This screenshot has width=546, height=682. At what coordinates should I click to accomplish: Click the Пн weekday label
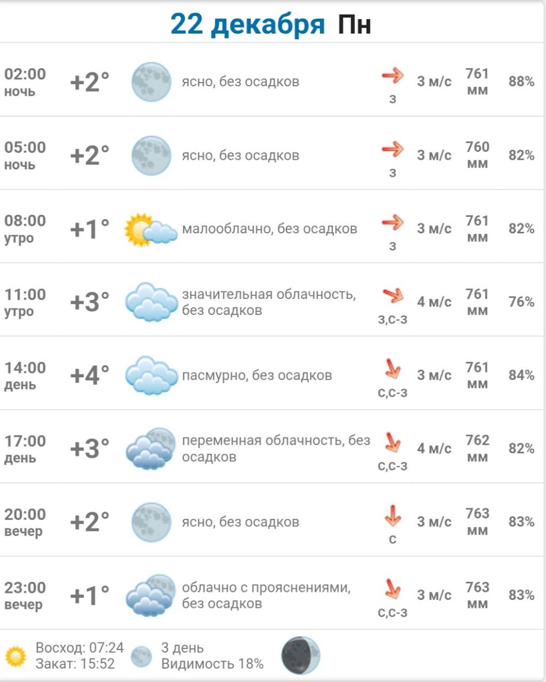pyautogui.click(x=355, y=25)
